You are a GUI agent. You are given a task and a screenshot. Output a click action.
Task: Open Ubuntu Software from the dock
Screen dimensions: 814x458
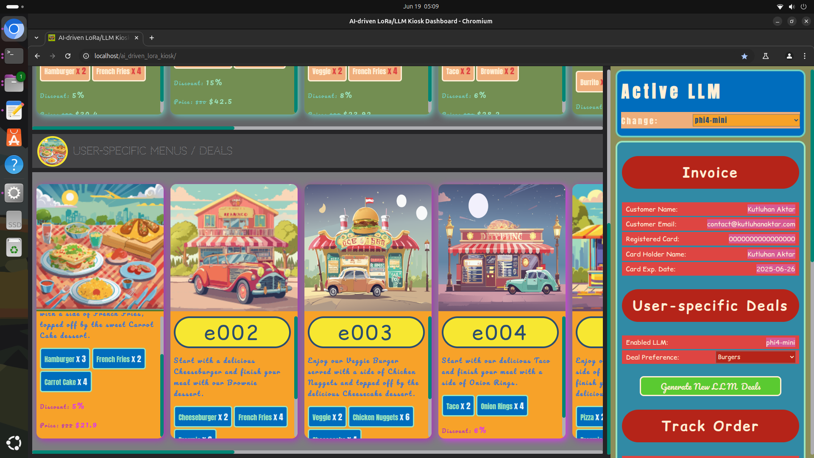pyautogui.click(x=14, y=138)
